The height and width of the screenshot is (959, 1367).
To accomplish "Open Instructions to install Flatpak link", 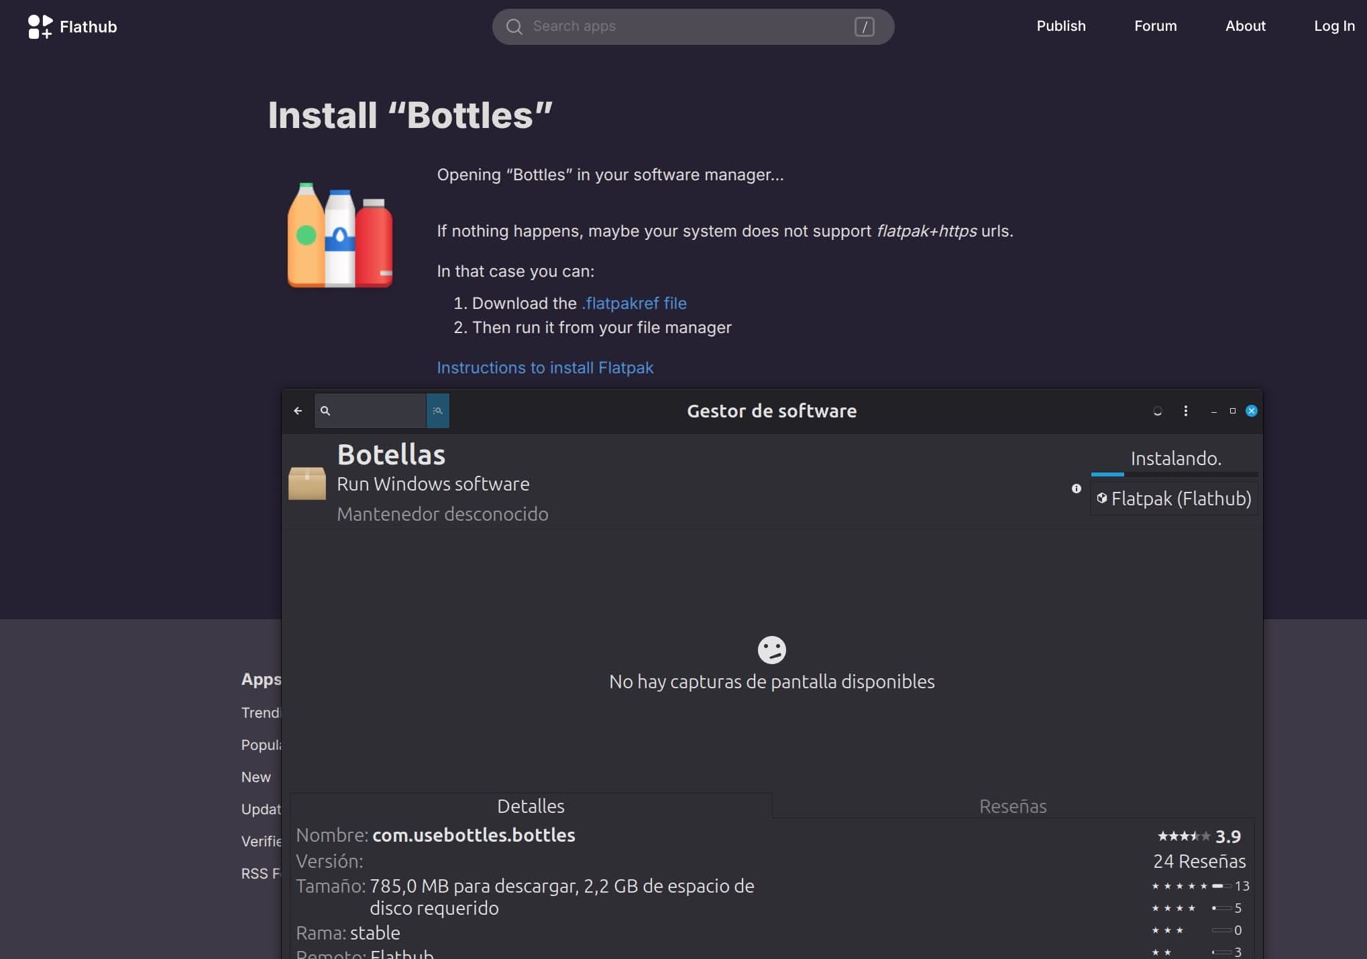I will [545, 368].
